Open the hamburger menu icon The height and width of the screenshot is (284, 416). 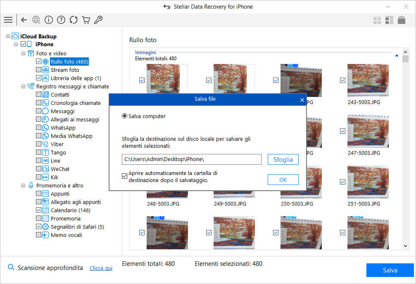[x=8, y=20]
